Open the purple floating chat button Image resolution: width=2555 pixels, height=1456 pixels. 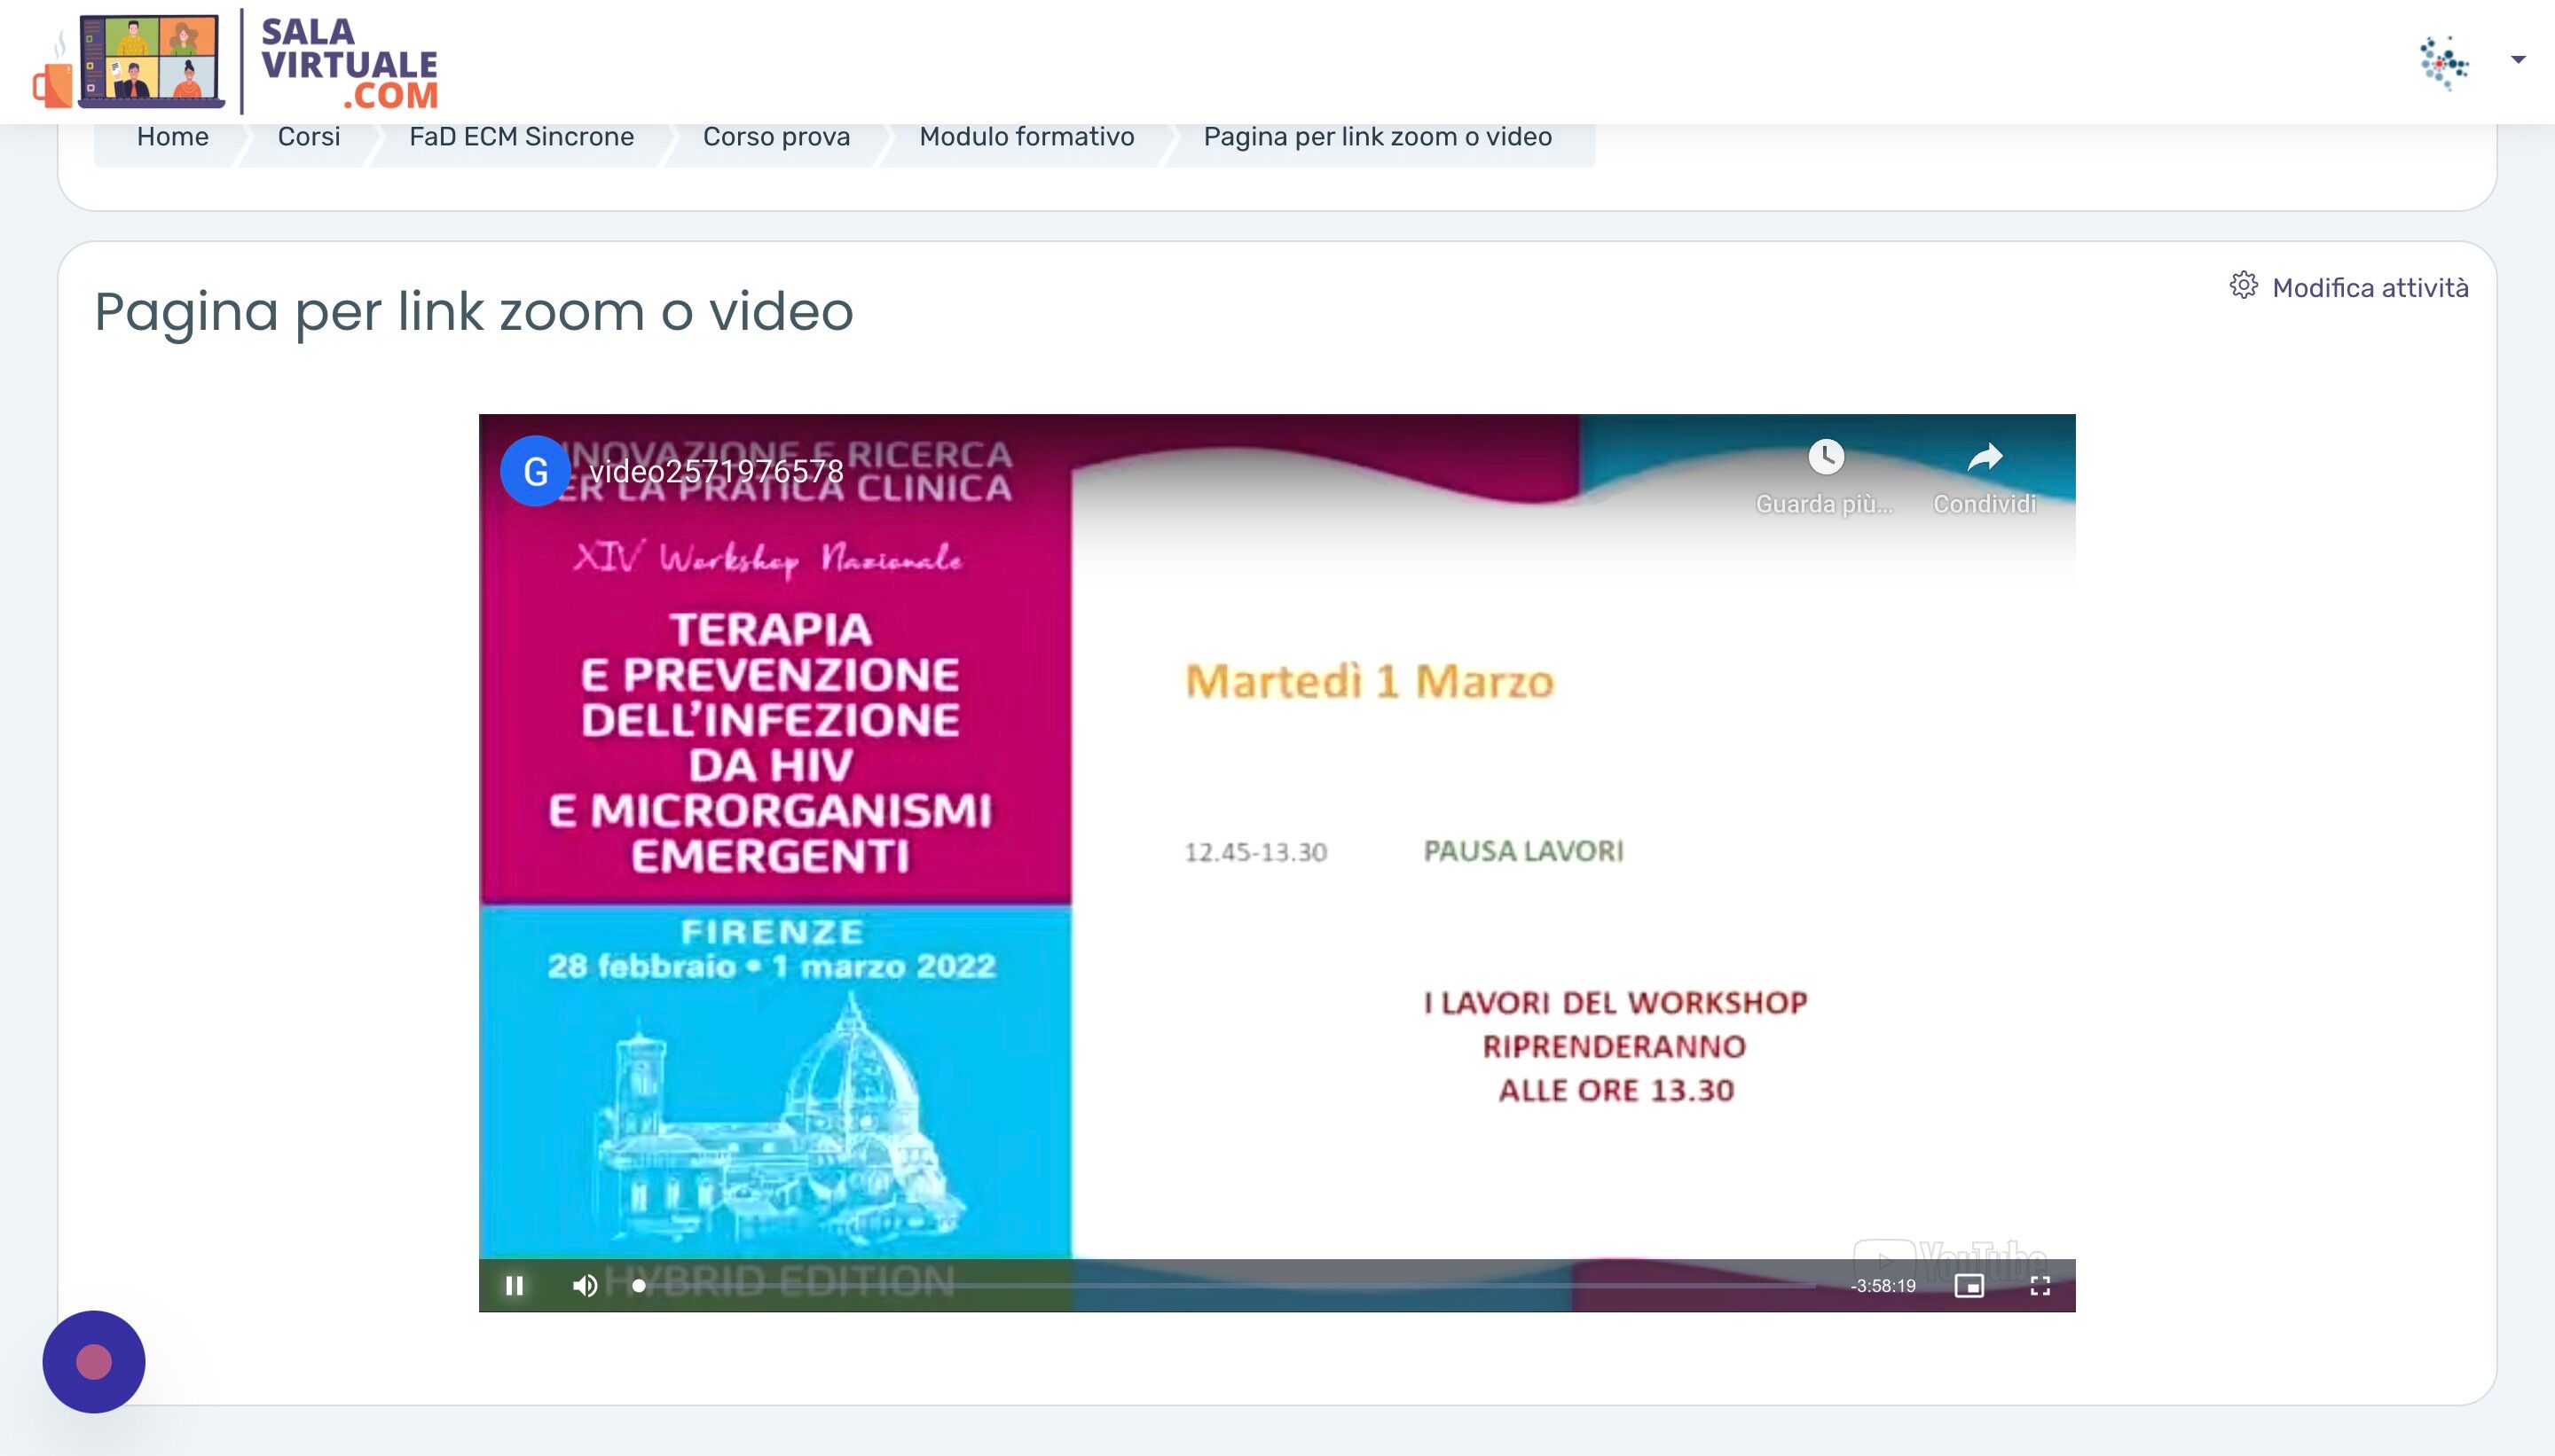point(94,1362)
